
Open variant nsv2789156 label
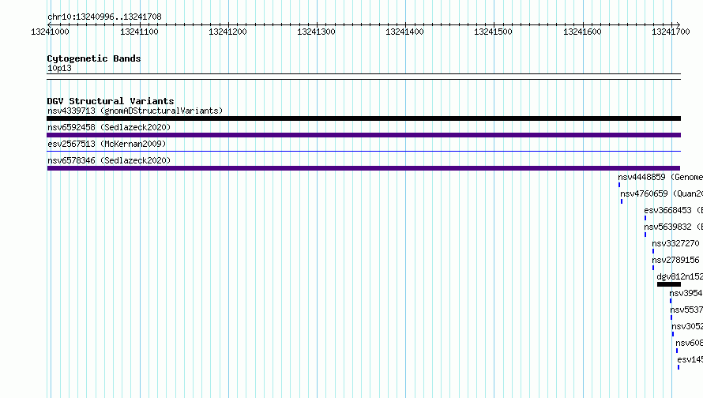(x=675, y=260)
